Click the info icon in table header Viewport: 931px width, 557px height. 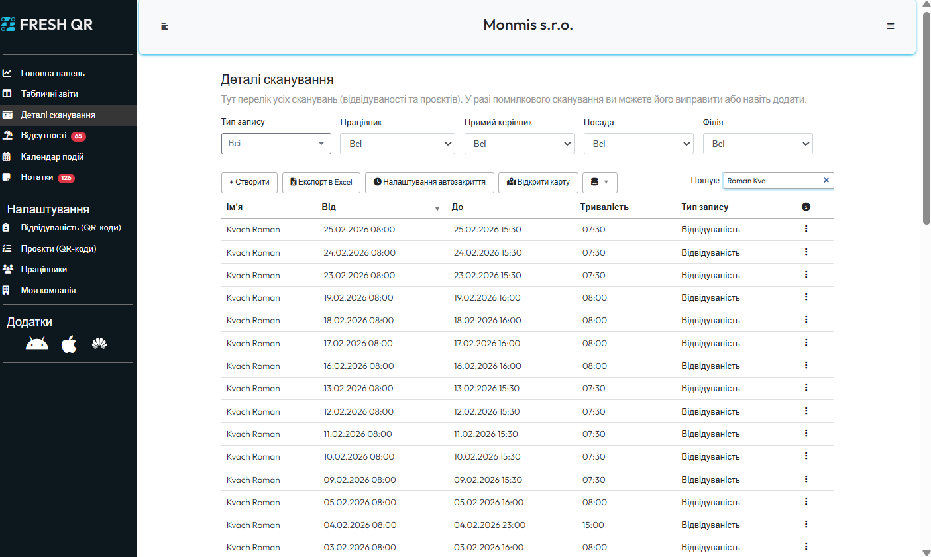806,207
